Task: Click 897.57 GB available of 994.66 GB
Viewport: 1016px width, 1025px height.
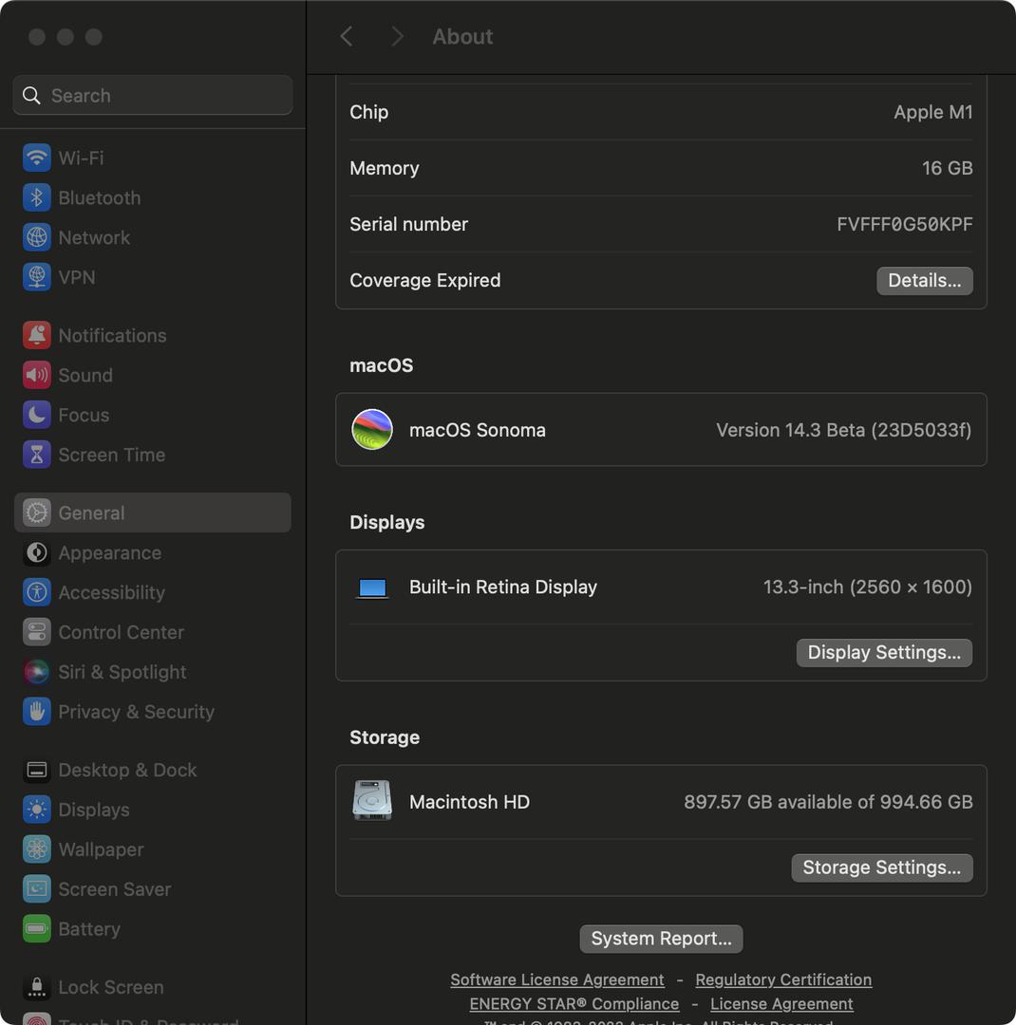Action: coord(828,802)
